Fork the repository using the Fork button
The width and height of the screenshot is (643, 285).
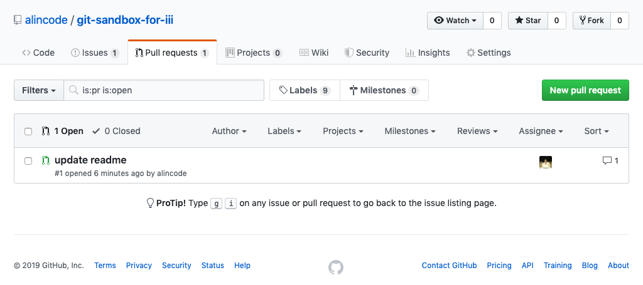592,21
